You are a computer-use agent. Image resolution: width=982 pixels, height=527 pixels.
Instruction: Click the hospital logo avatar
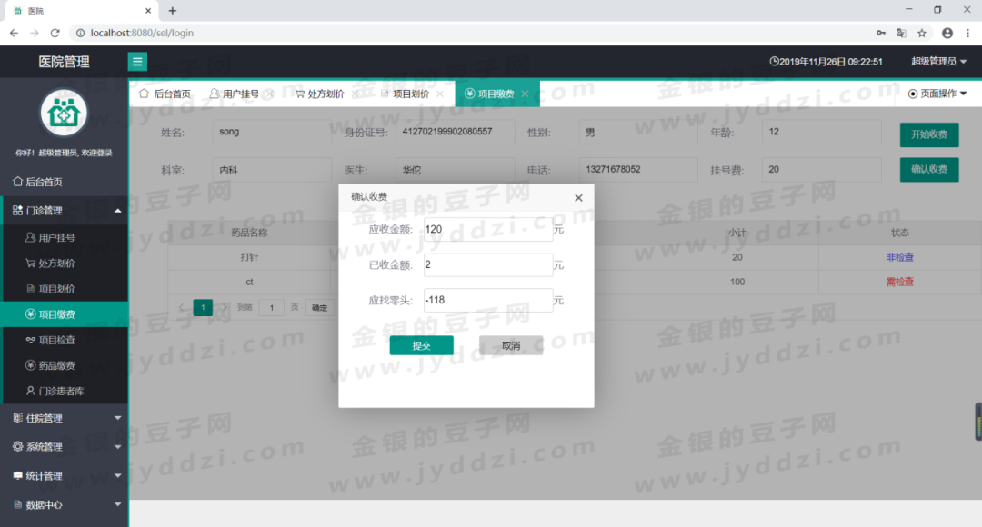pyautogui.click(x=64, y=113)
